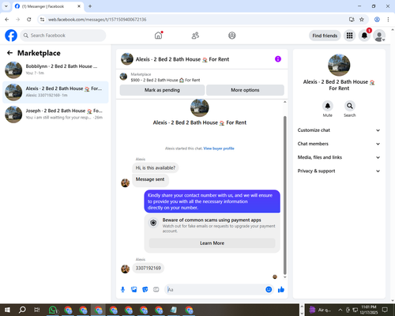Image resolution: width=395 pixels, height=316 pixels.
Task: Click the purple conversation info icon
Action: click(x=278, y=59)
